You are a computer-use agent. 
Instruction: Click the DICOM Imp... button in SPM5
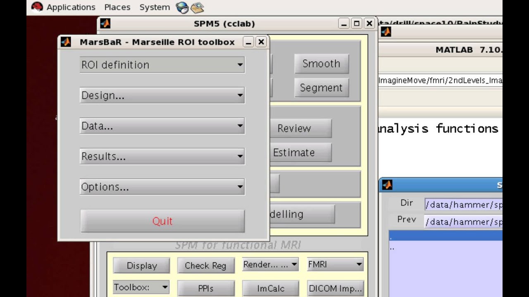pyautogui.click(x=336, y=288)
